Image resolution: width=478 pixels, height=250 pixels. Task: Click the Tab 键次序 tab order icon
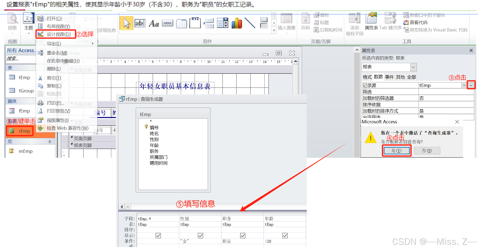390,22
